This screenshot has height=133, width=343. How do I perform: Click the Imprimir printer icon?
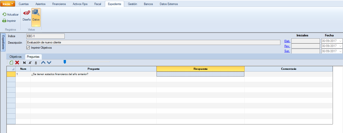4,21
